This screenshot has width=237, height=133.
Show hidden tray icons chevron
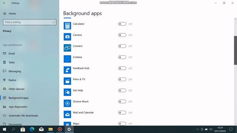point(197,129)
